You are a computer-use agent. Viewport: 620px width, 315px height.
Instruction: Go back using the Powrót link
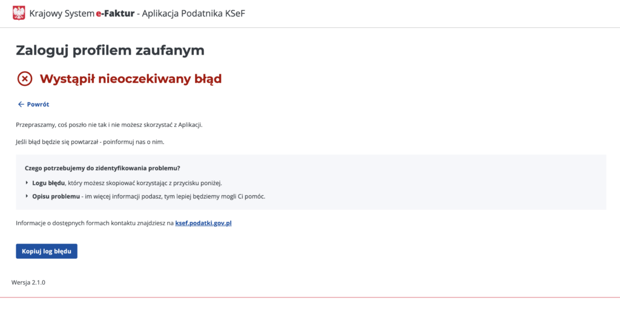[x=38, y=105]
